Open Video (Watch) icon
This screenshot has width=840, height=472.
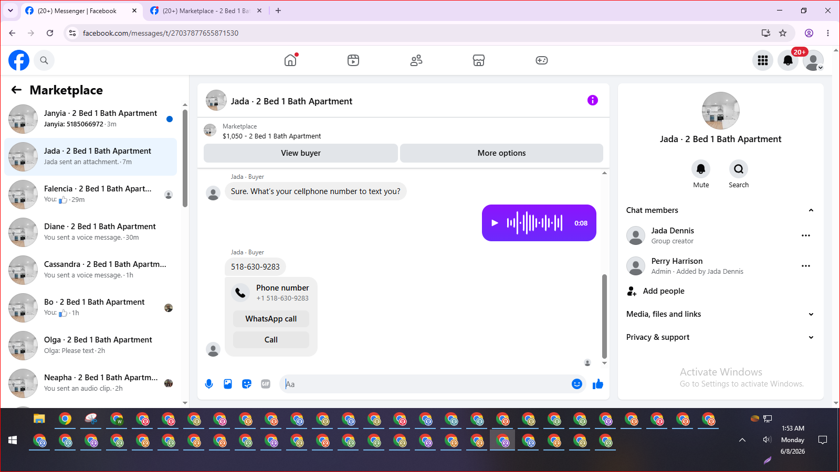(x=353, y=60)
